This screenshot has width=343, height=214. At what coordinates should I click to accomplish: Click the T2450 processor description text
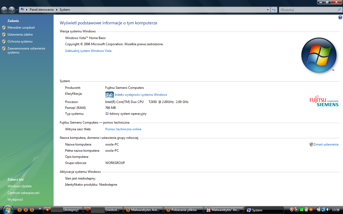click(147, 102)
